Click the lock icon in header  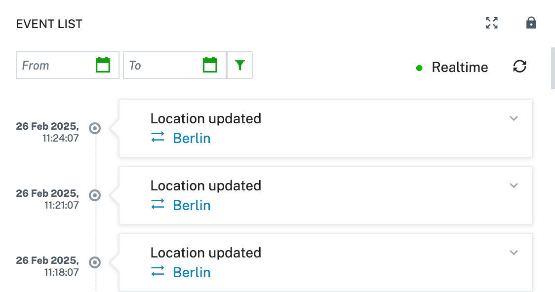click(531, 23)
